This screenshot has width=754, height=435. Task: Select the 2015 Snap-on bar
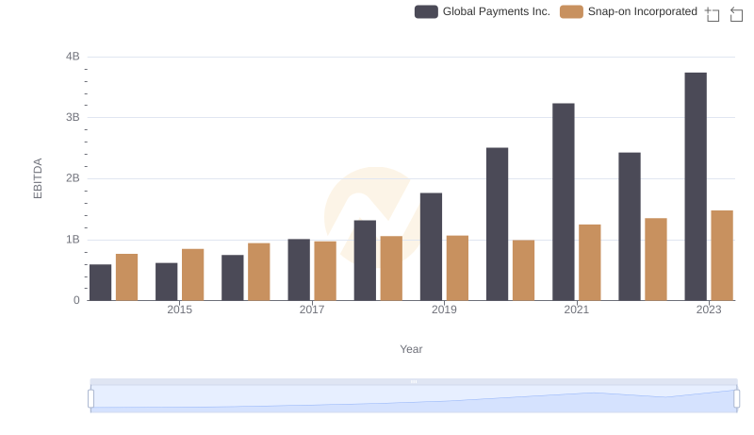(193, 275)
